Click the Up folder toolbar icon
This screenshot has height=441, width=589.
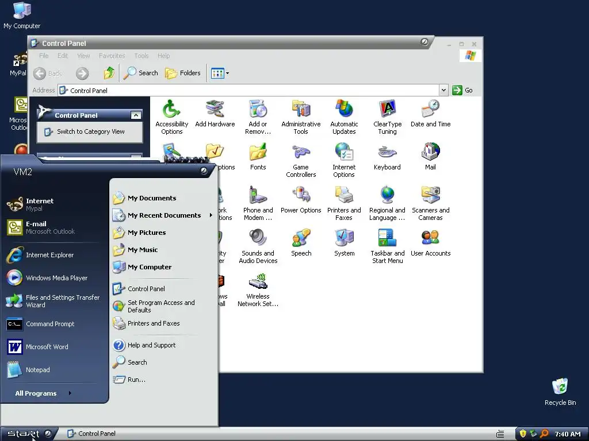coord(109,73)
